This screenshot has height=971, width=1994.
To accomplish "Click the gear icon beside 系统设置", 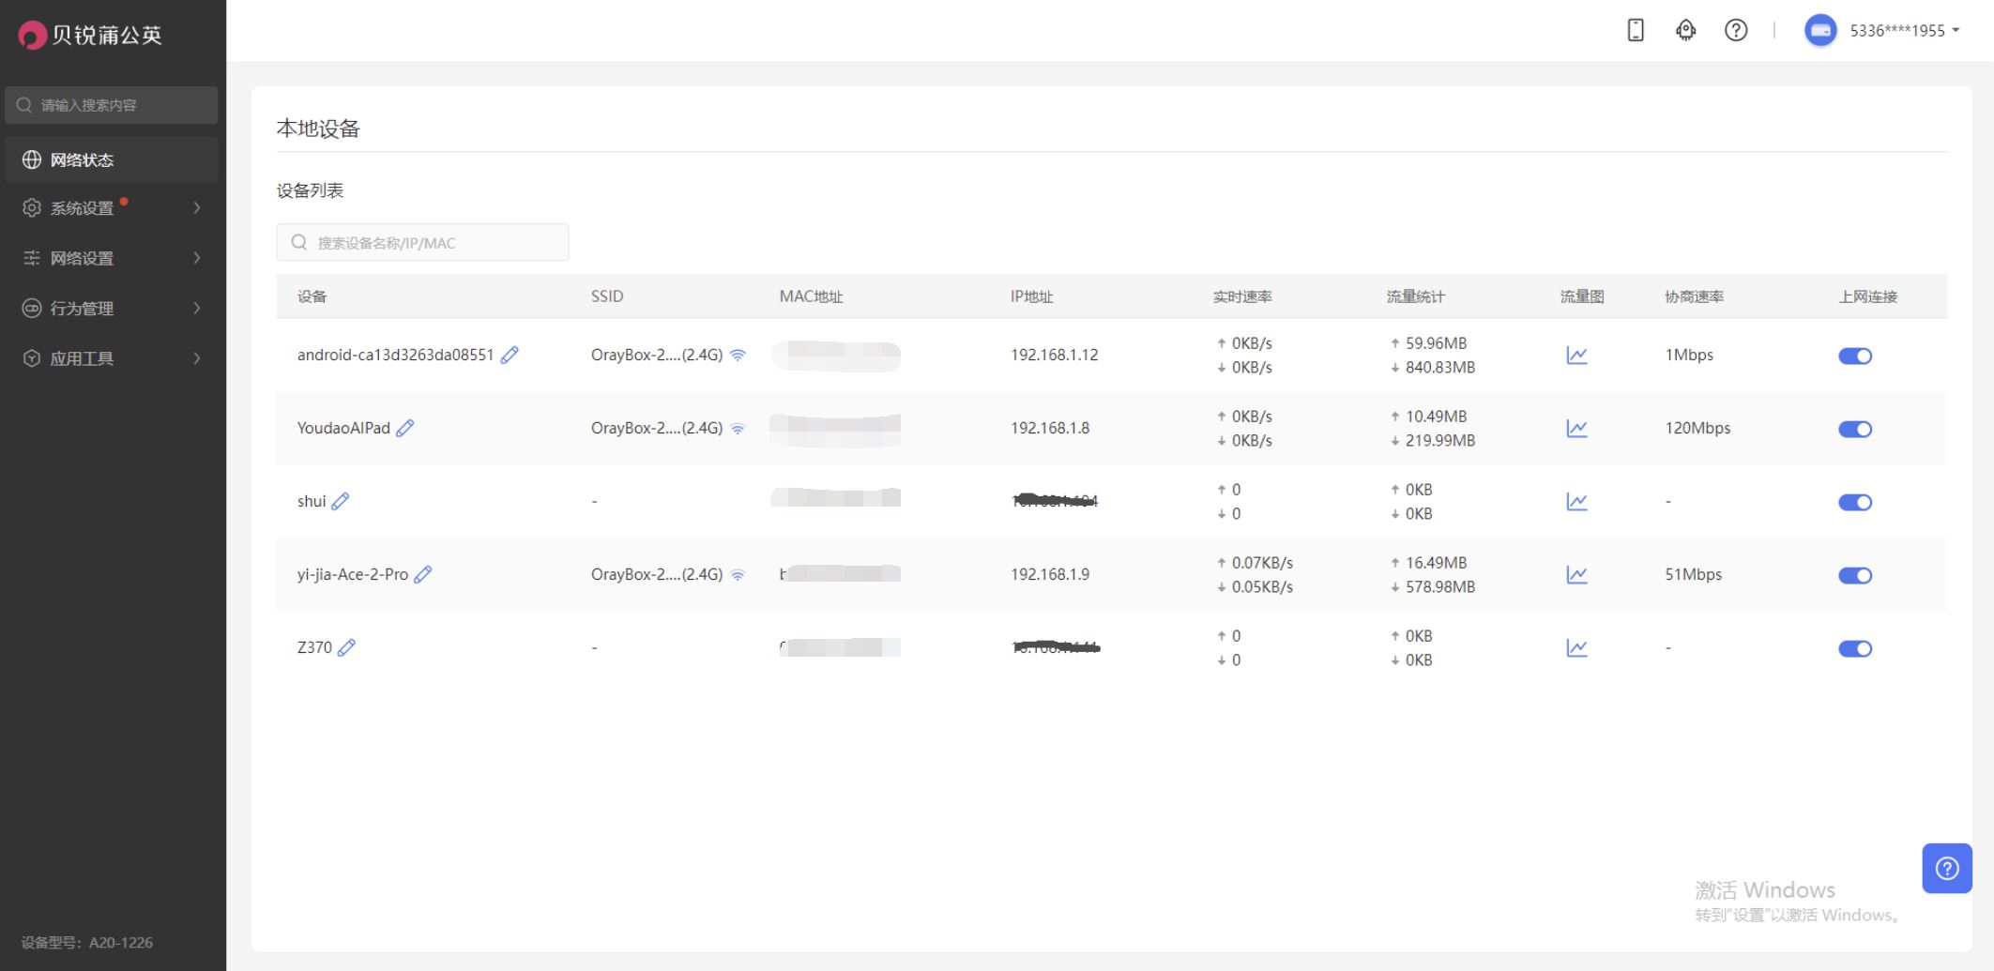I will [x=32, y=207].
